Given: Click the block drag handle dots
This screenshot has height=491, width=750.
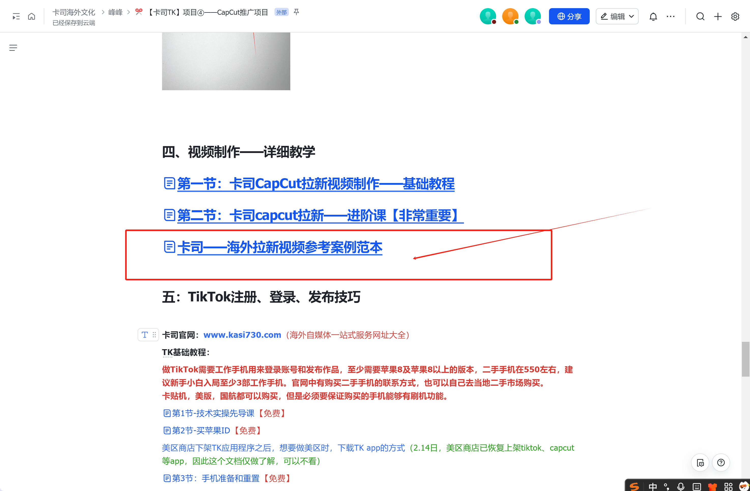Looking at the screenshot, I should click(154, 334).
